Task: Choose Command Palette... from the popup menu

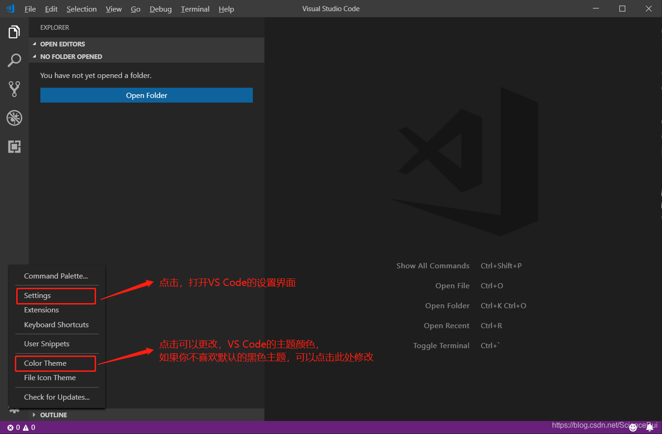Action: 57,276
